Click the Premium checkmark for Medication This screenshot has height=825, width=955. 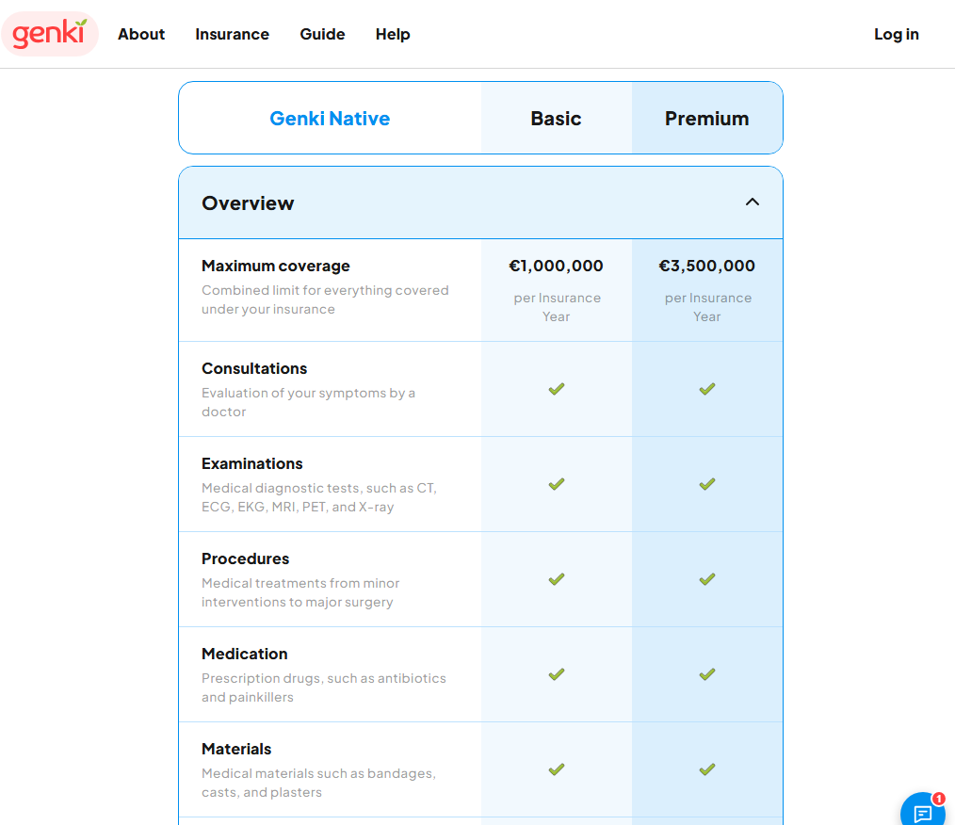[x=707, y=674]
